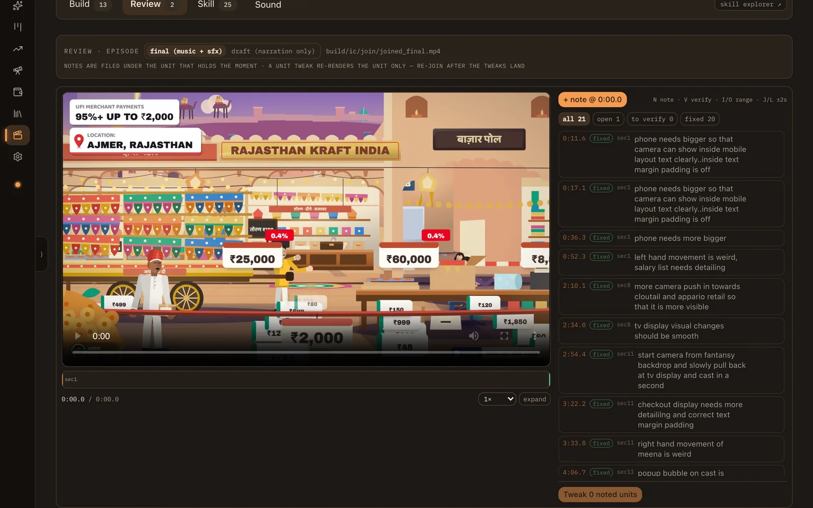The height and width of the screenshot is (508, 813).
Task: Click the orange status dot in sidebar
Action: (18, 185)
